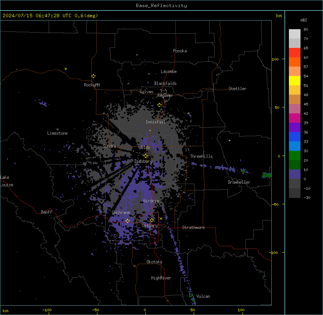323x315 pixels.
Task: Click the yellow diamond marker above Calgary label
Action: (152, 220)
